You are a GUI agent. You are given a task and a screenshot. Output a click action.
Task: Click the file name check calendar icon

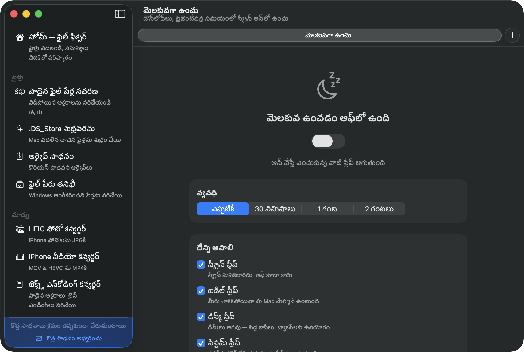click(20, 184)
